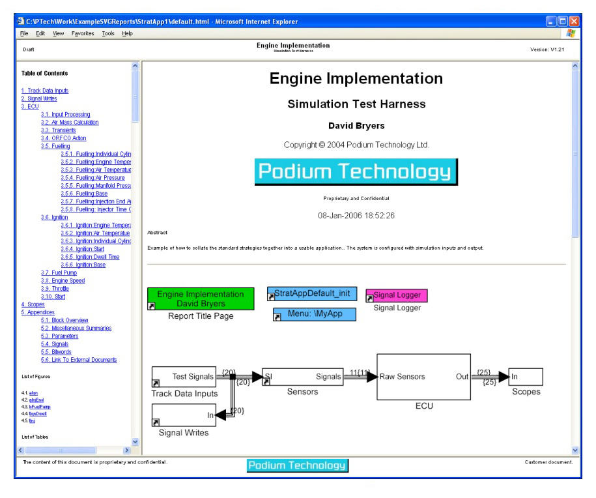Click the green Engine Implementation David Bryers block
Screen dimensions: 596x498
[x=201, y=299]
